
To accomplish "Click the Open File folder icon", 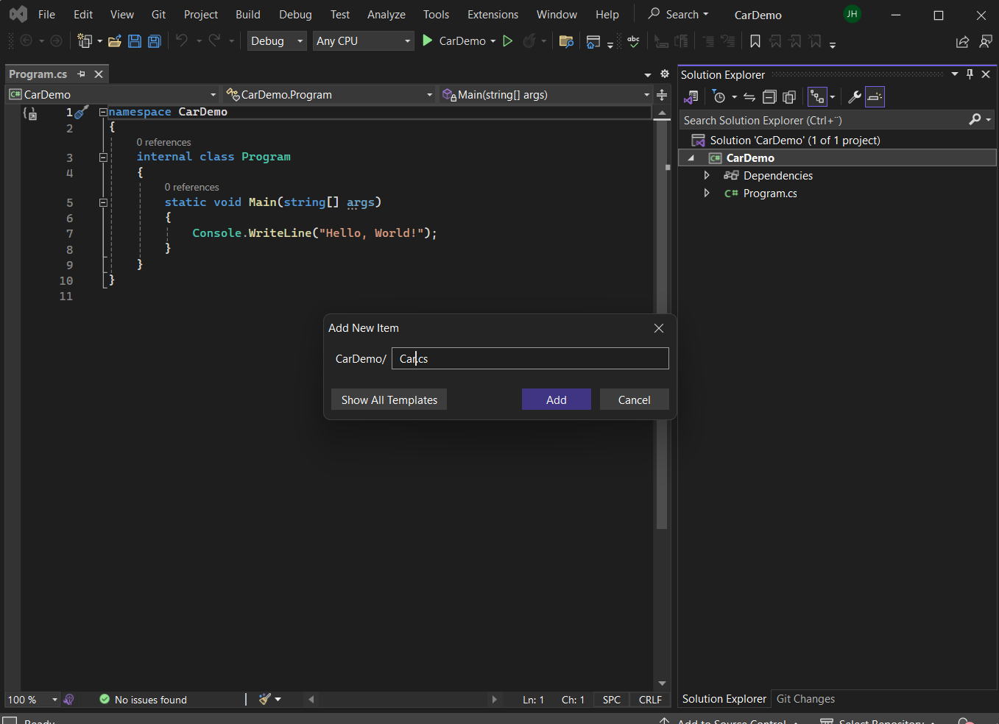I will pyautogui.click(x=115, y=41).
